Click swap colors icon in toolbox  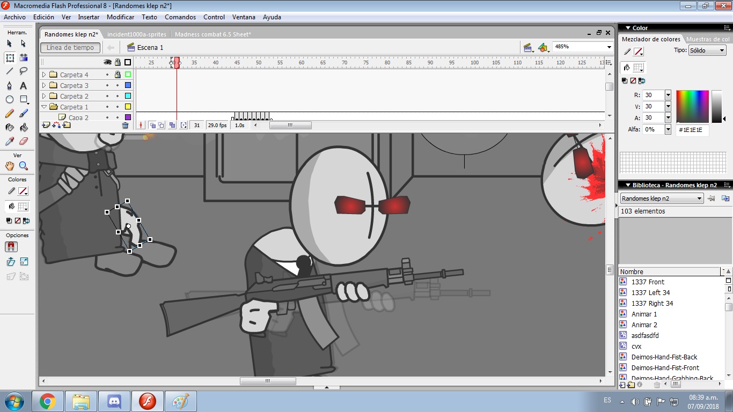[25, 220]
